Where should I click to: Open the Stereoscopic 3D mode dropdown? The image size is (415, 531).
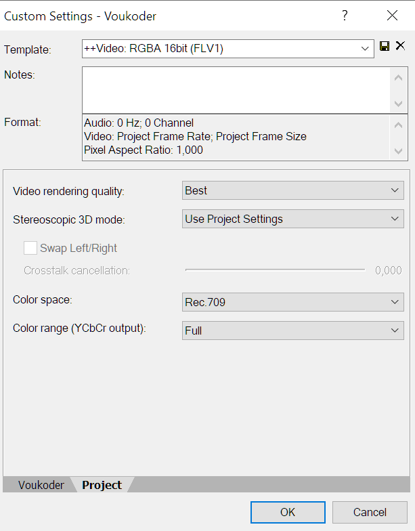pos(292,219)
